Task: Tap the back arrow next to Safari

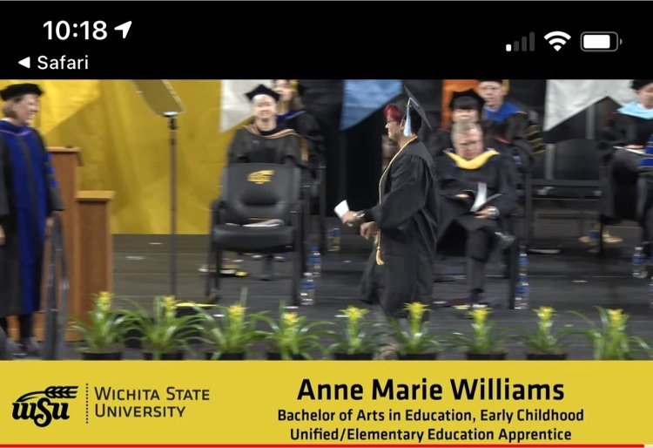Action: pos(24,63)
